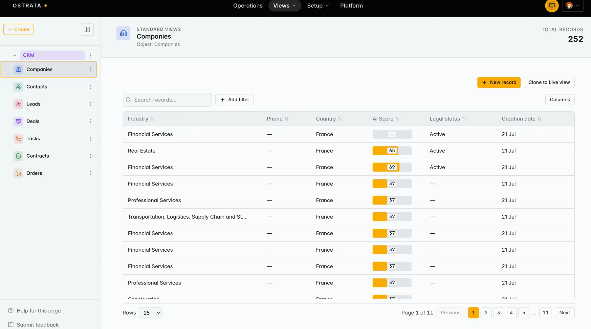Viewport: 591px width, 329px height.
Task: Open options menu for Leads item
Action: 90,104
